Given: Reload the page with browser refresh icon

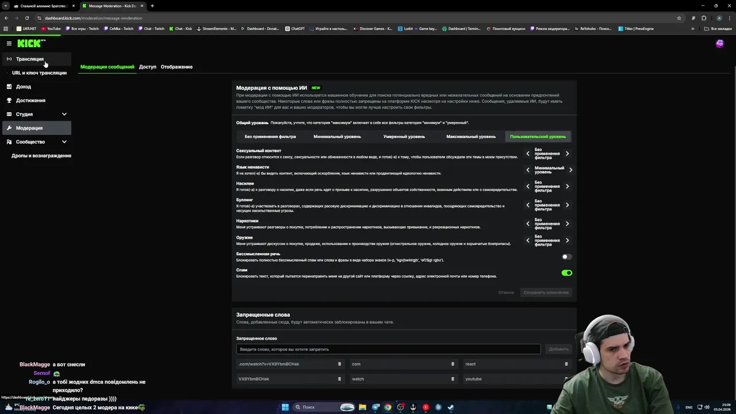Looking at the screenshot, I should point(26,18).
